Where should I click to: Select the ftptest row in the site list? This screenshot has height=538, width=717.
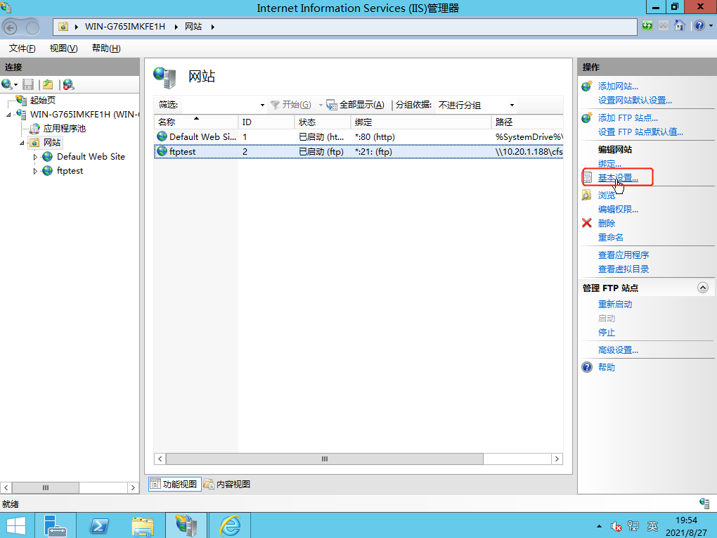358,151
